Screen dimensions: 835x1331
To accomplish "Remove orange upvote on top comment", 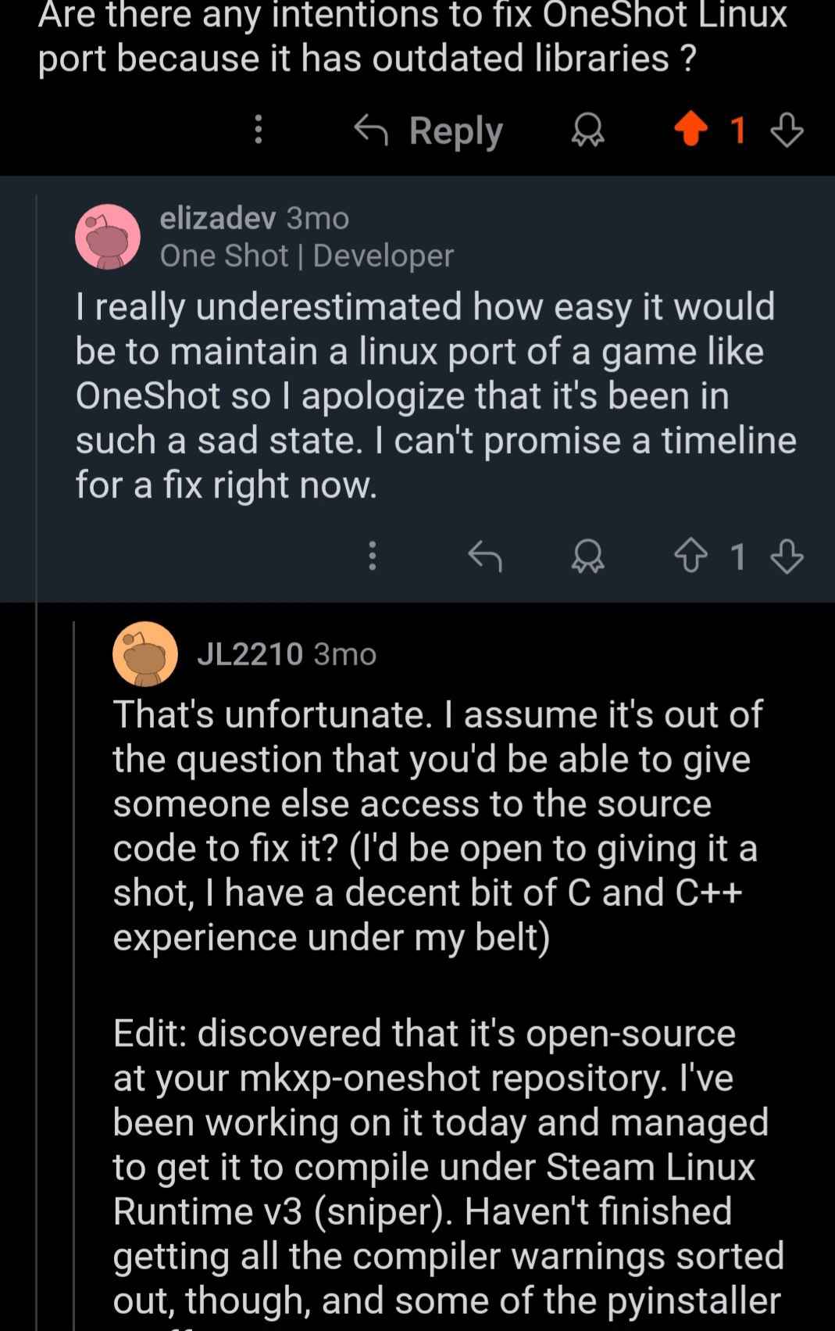I will 690,129.
